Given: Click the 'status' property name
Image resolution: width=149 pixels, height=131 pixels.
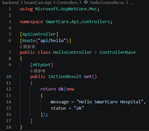Looking at the screenshot, I should tap(58, 108).
